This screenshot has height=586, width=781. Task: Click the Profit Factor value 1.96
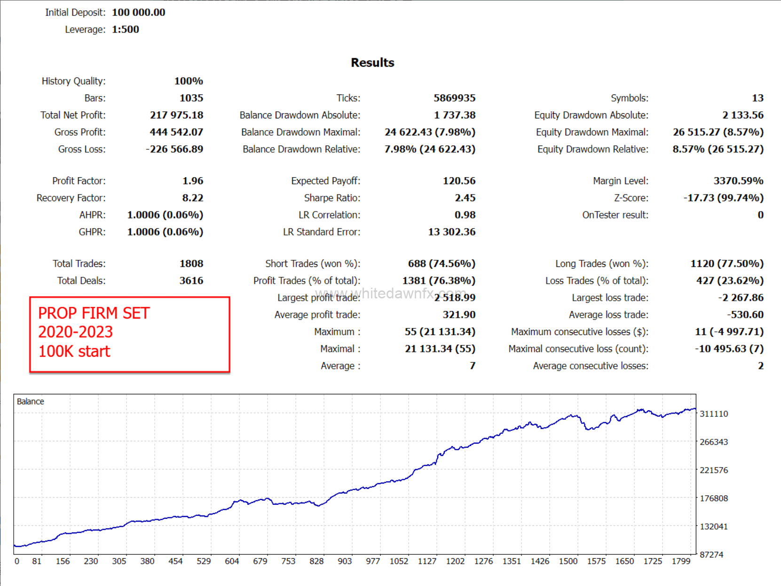pos(192,181)
